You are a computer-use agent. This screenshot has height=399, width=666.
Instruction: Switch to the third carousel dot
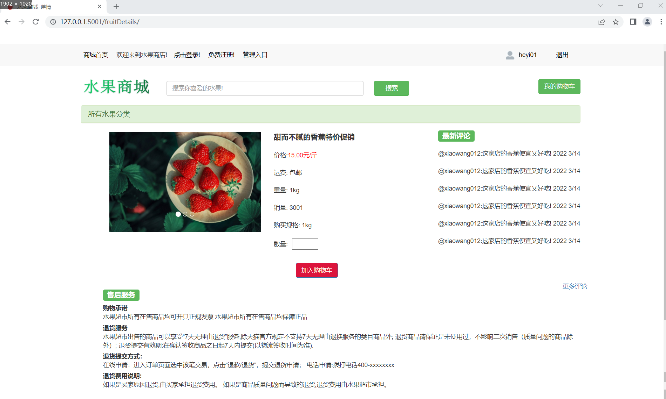pyautogui.click(x=192, y=214)
